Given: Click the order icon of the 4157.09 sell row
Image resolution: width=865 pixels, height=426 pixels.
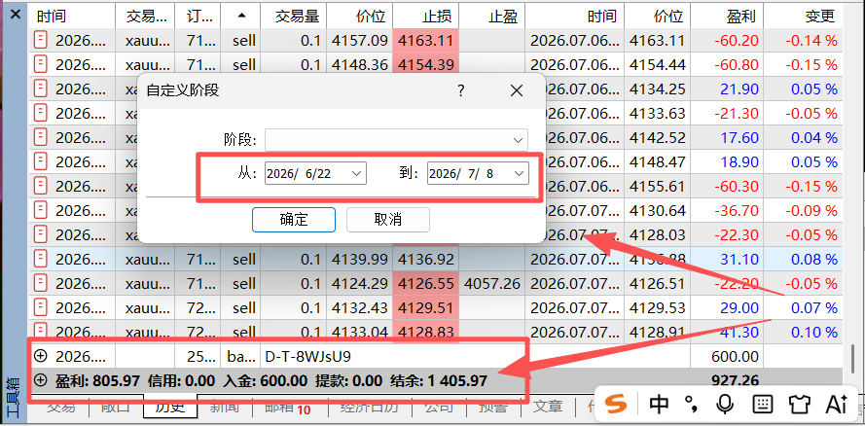Looking at the screenshot, I should tap(40, 40).
